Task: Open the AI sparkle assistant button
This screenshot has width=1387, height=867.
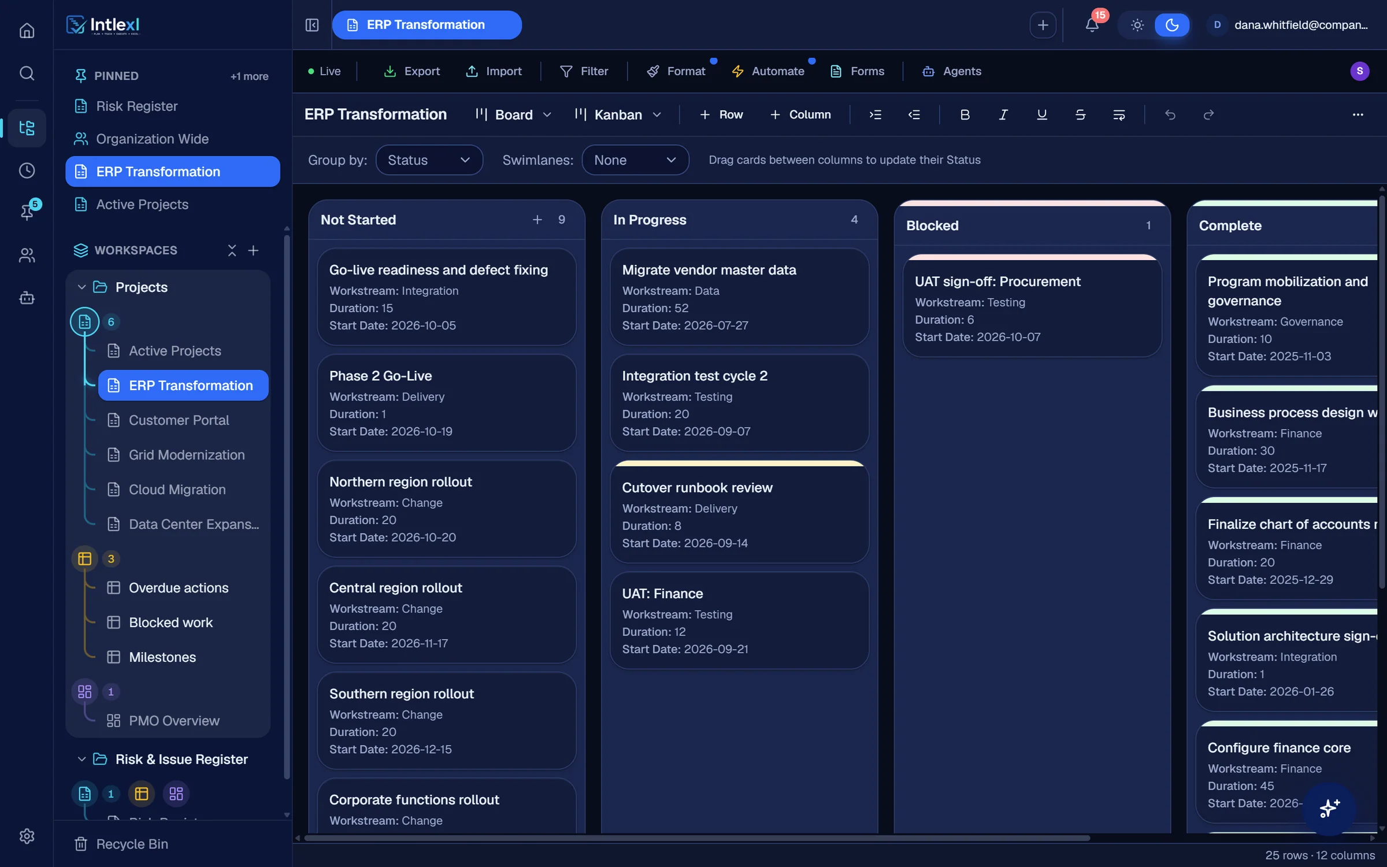Action: click(x=1329, y=808)
